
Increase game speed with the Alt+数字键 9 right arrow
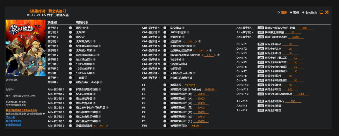tap(107, 126)
